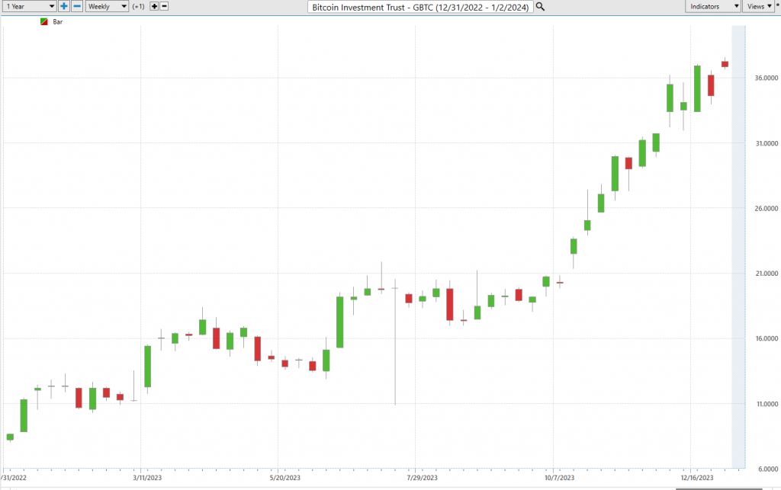781x490 pixels.
Task: Click the 10/7/2023 date axis label
Action: point(559,478)
